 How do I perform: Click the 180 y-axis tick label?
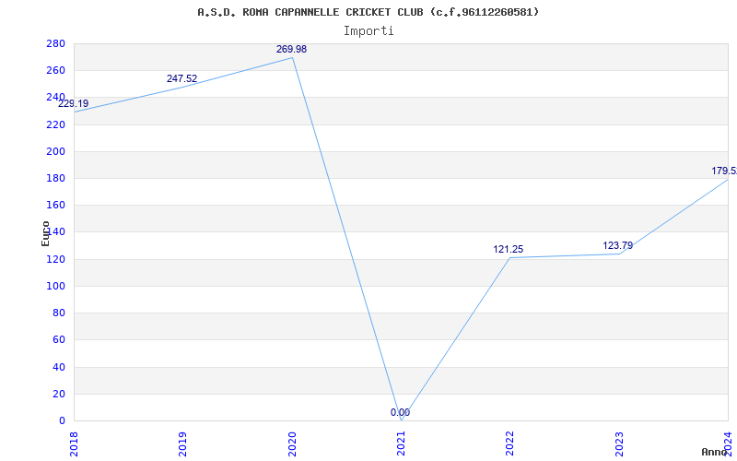point(56,178)
